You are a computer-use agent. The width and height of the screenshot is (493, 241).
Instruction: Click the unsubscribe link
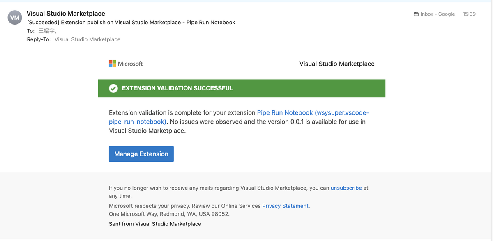(346, 188)
